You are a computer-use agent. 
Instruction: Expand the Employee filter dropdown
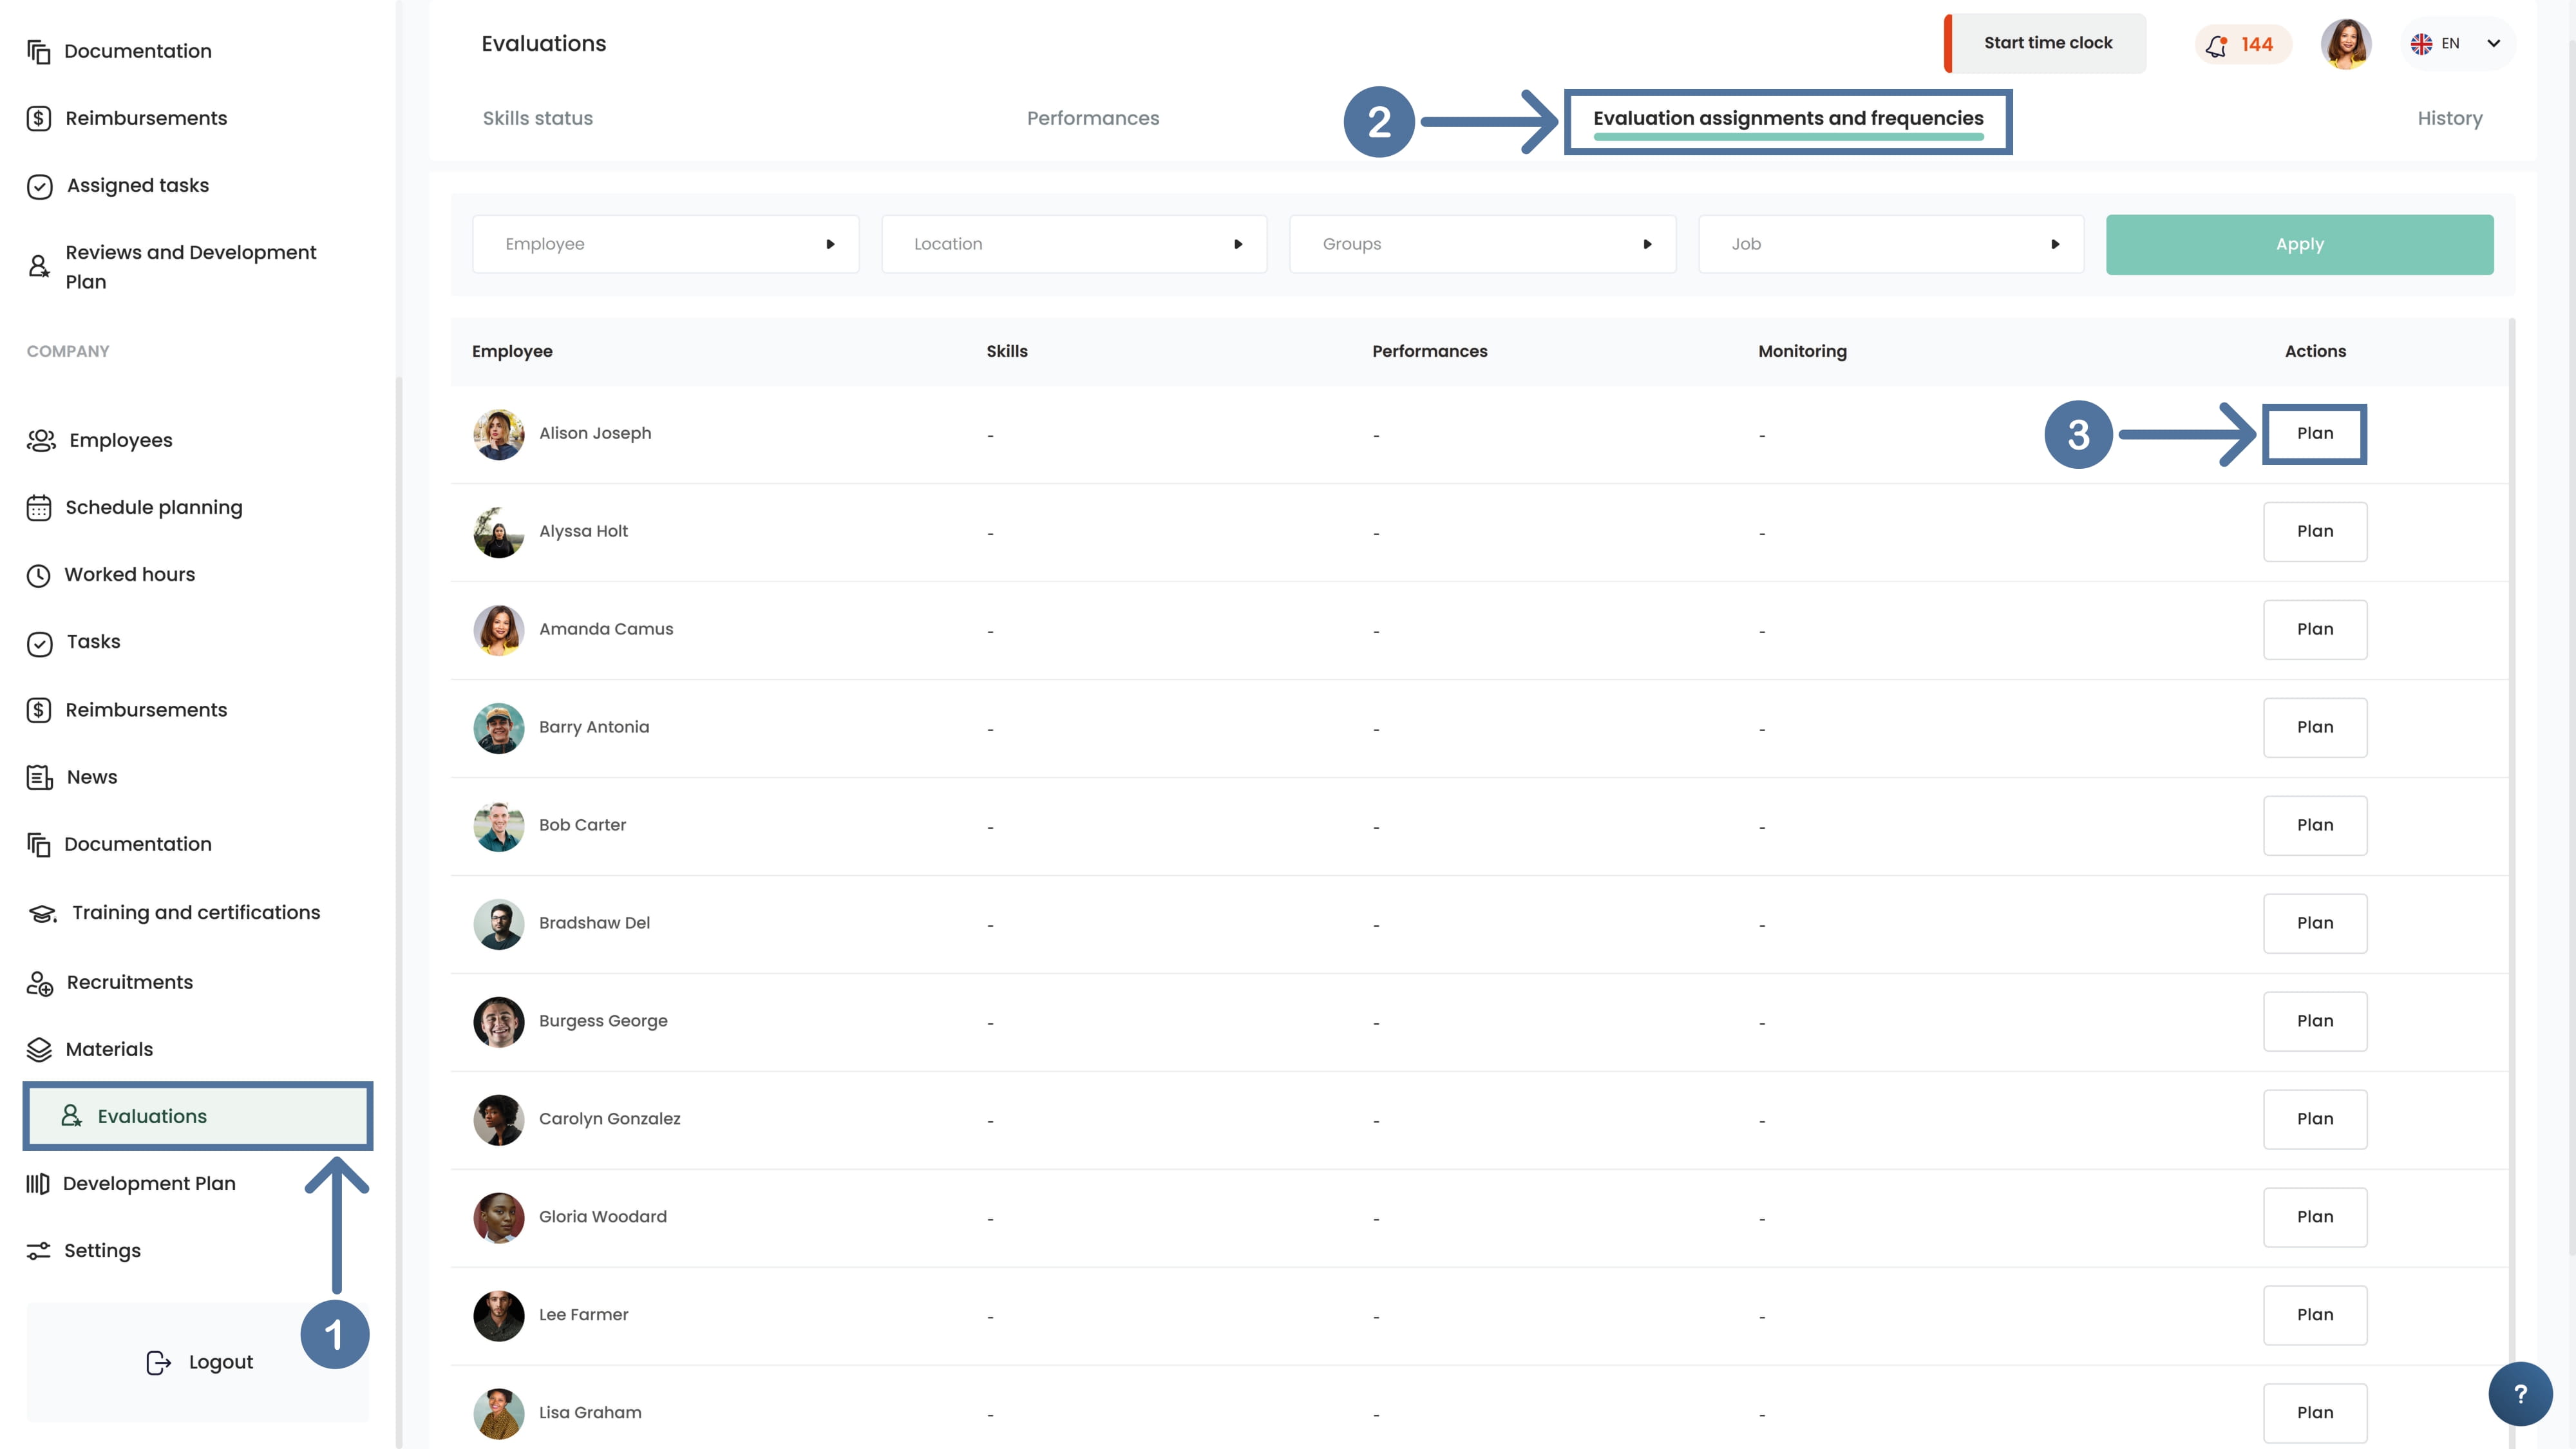tap(665, 244)
